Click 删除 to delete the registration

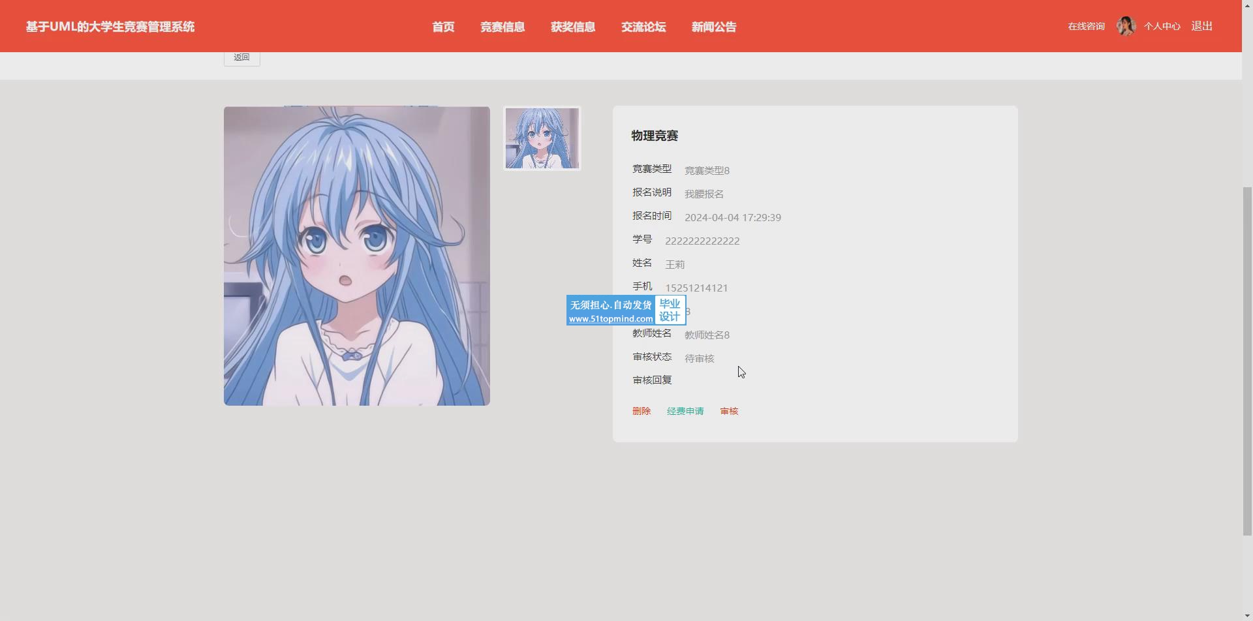[642, 411]
